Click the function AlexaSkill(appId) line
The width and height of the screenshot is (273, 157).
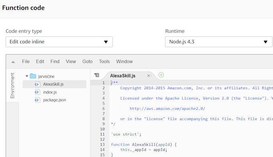pos(144,145)
